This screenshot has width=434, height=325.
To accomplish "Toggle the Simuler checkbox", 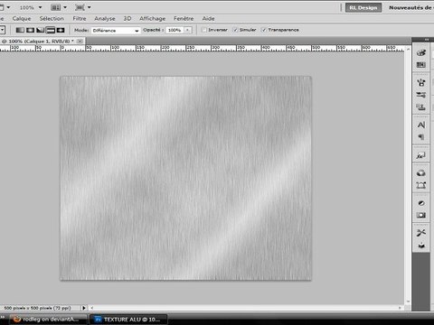I will click(236, 30).
